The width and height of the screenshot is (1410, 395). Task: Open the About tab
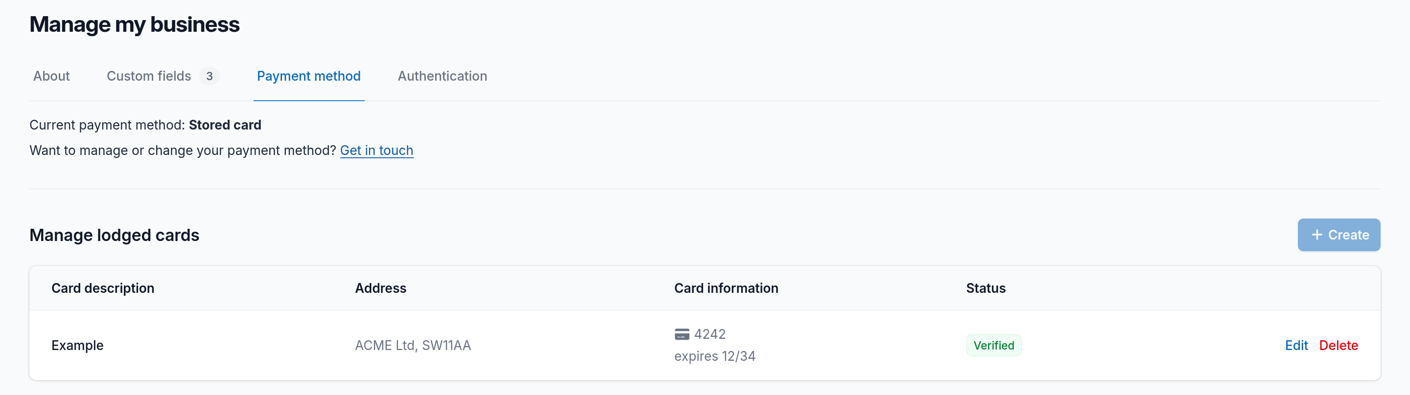(51, 76)
